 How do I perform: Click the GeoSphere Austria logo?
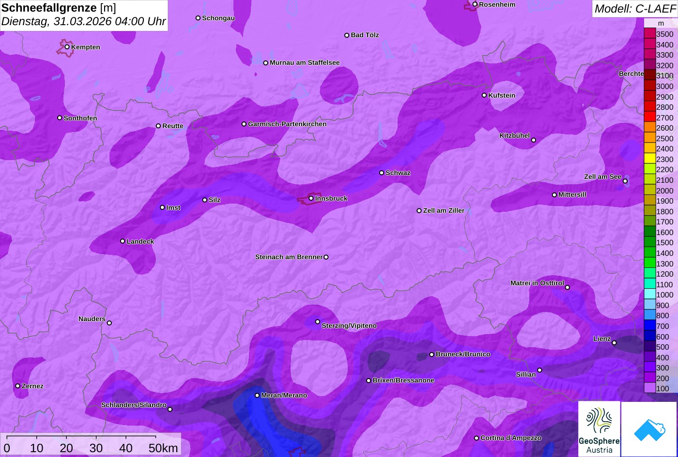point(599,429)
